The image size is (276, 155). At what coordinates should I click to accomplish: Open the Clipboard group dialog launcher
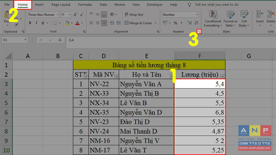[23, 31]
